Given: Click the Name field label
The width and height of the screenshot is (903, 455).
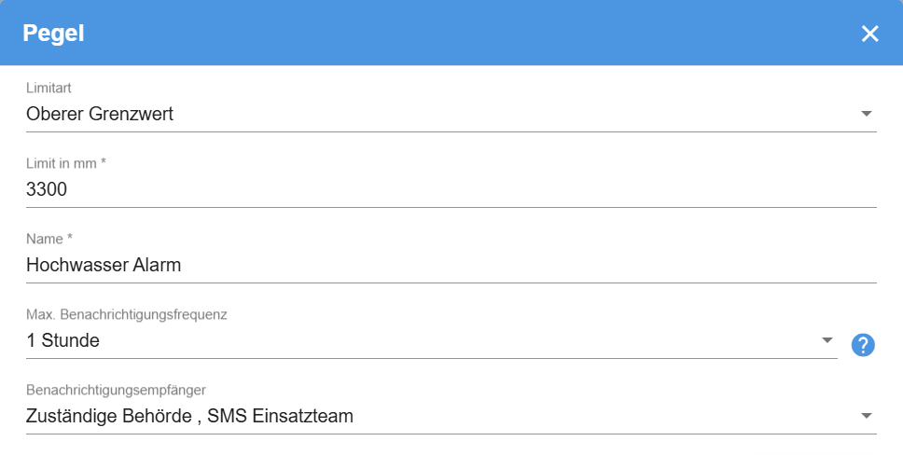Looking at the screenshot, I should [x=49, y=239].
